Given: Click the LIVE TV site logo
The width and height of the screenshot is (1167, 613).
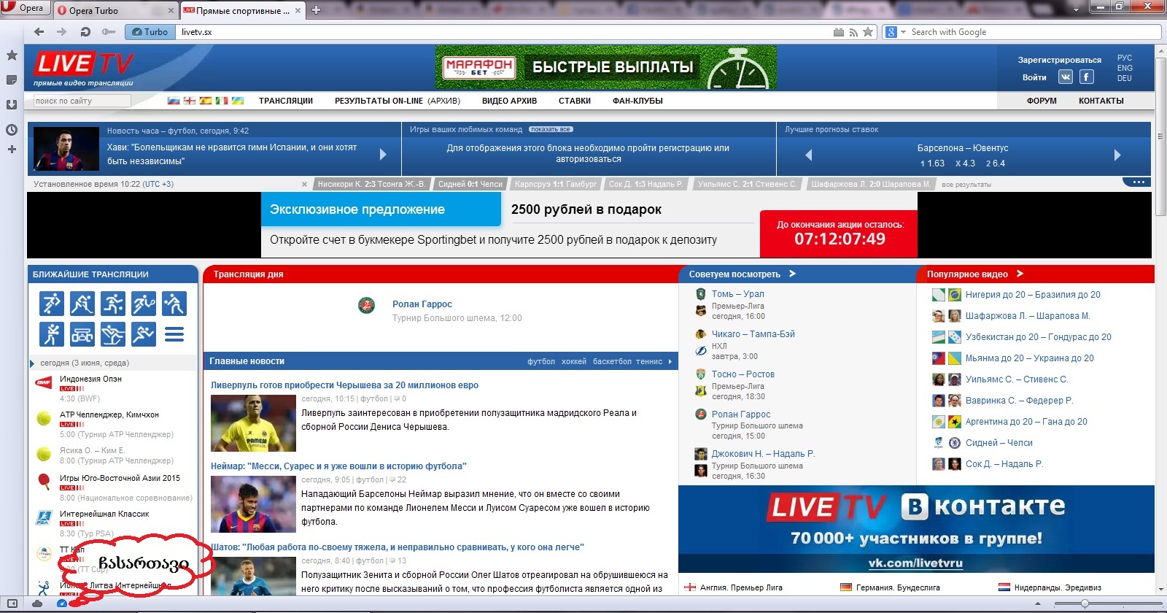Looking at the screenshot, I should pyautogui.click(x=84, y=68).
